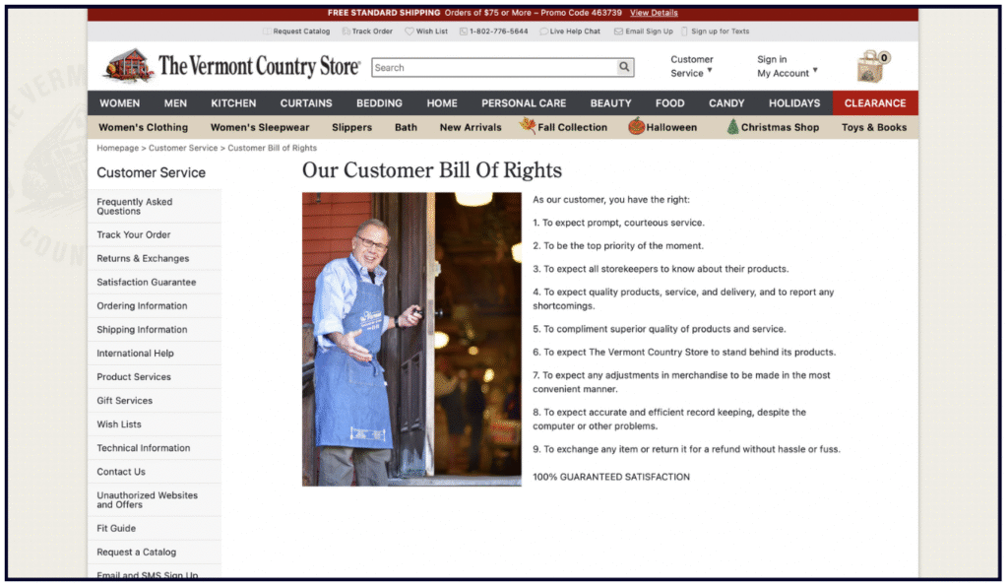This screenshot has height=586, width=1008.
Task: Click the View Details promo link
Action: tap(654, 13)
